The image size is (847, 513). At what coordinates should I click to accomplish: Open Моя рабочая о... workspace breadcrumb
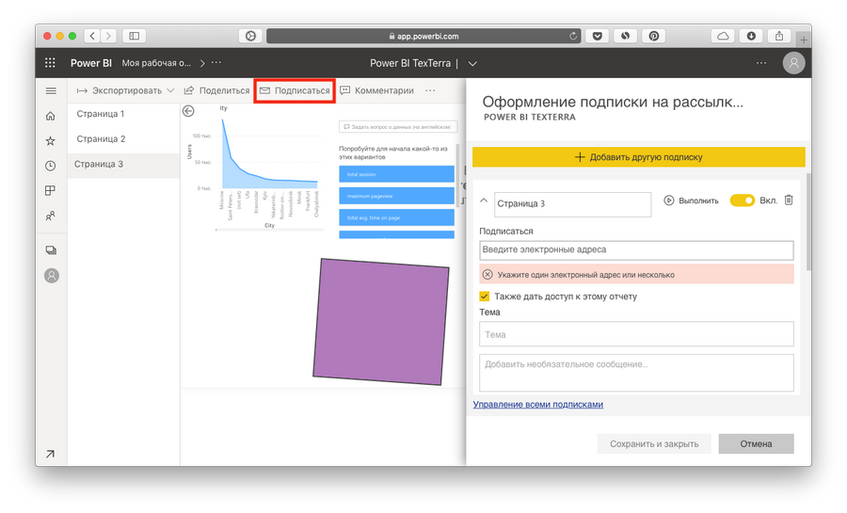pos(156,63)
